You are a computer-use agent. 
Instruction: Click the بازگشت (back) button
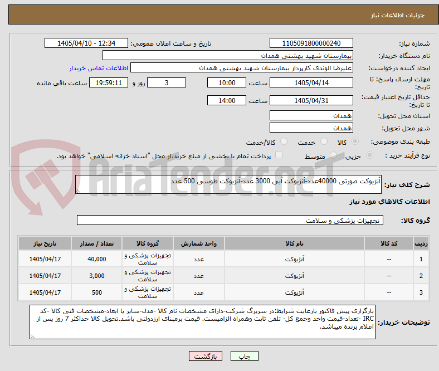point(206,356)
